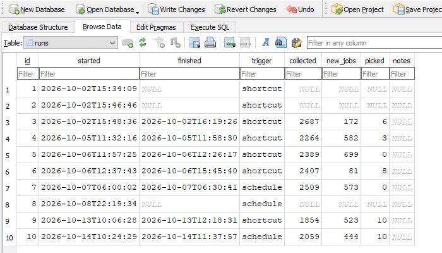Click the filter field under the picked column
442x253 pixels.
pyautogui.click(x=375, y=74)
